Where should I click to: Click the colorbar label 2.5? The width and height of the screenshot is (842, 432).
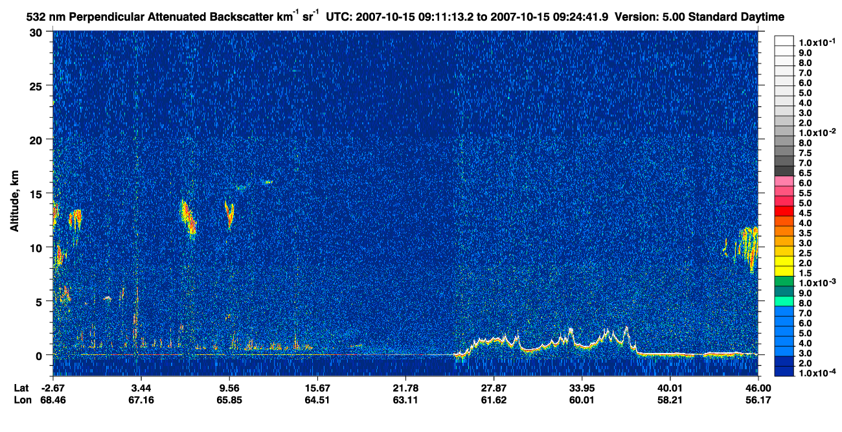tap(805, 252)
